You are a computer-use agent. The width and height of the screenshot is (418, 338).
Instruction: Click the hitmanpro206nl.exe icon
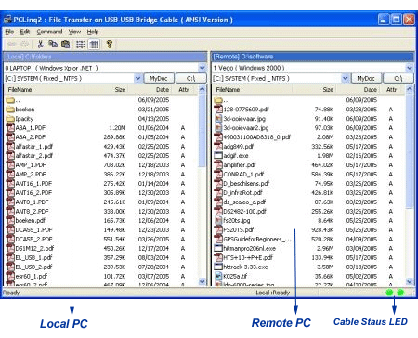(218, 248)
